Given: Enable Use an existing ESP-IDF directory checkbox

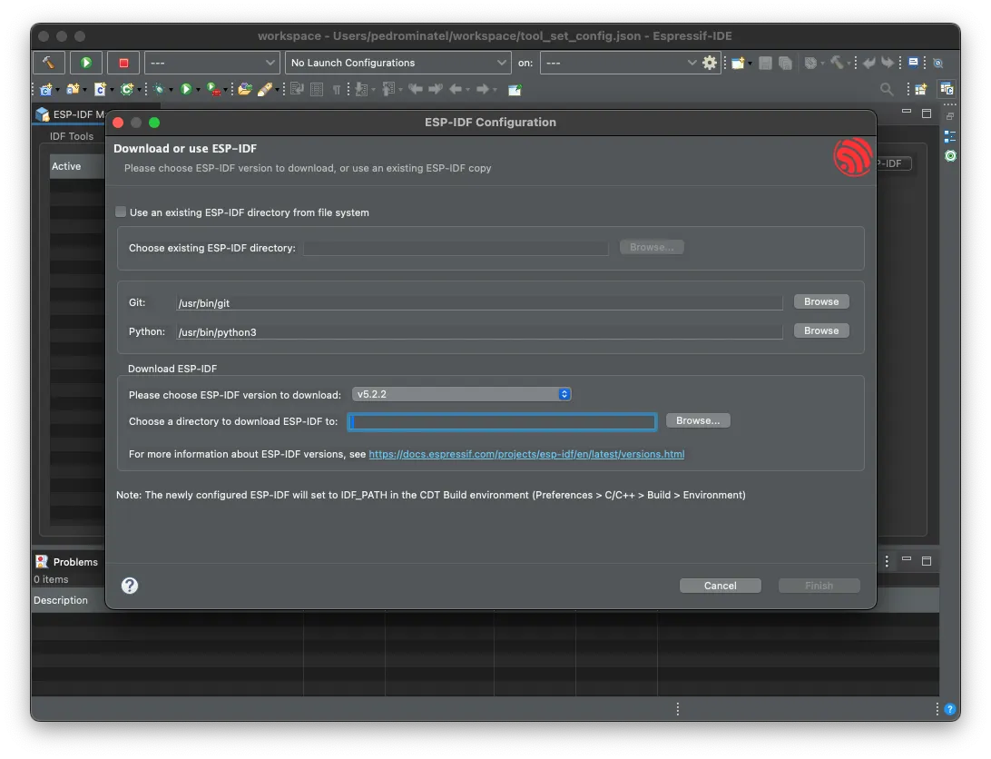Looking at the screenshot, I should [x=121, y=212].
